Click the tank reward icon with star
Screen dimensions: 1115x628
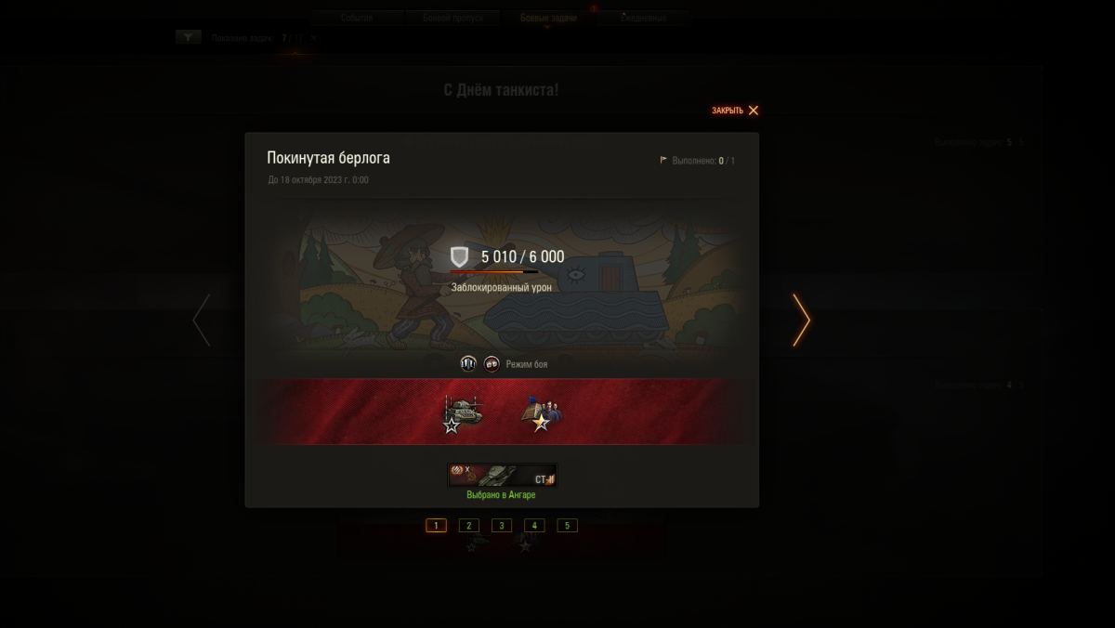point(463,414)
